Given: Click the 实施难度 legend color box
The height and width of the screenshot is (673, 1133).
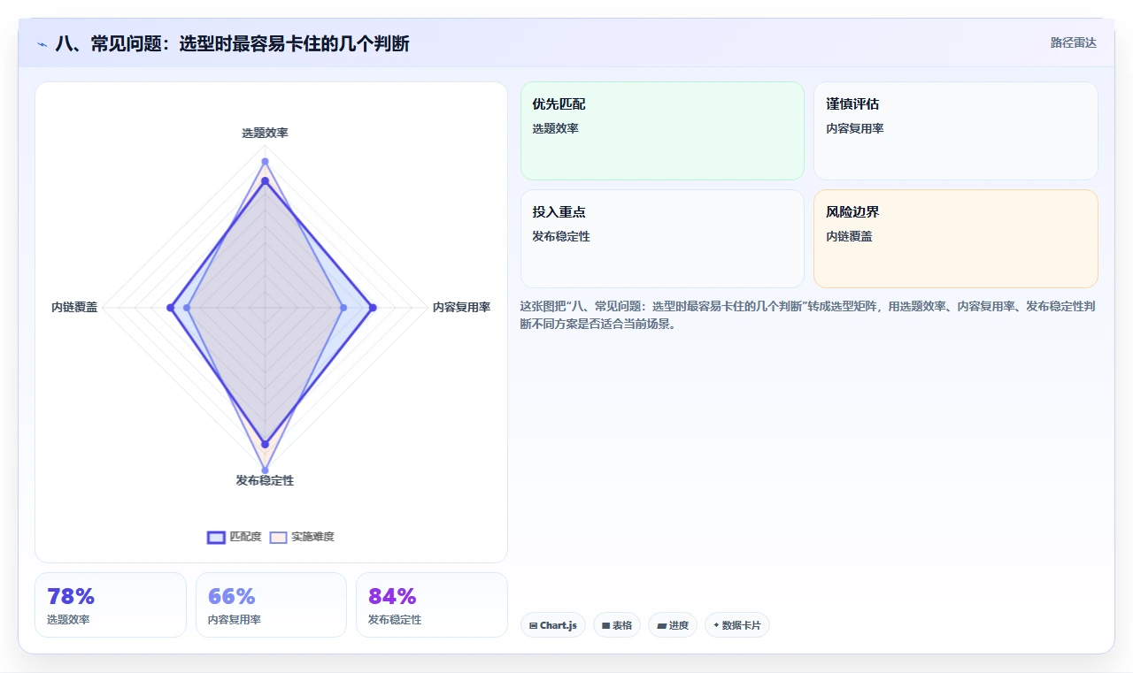Looking at the screenshot, I should (x=278, y=537).
